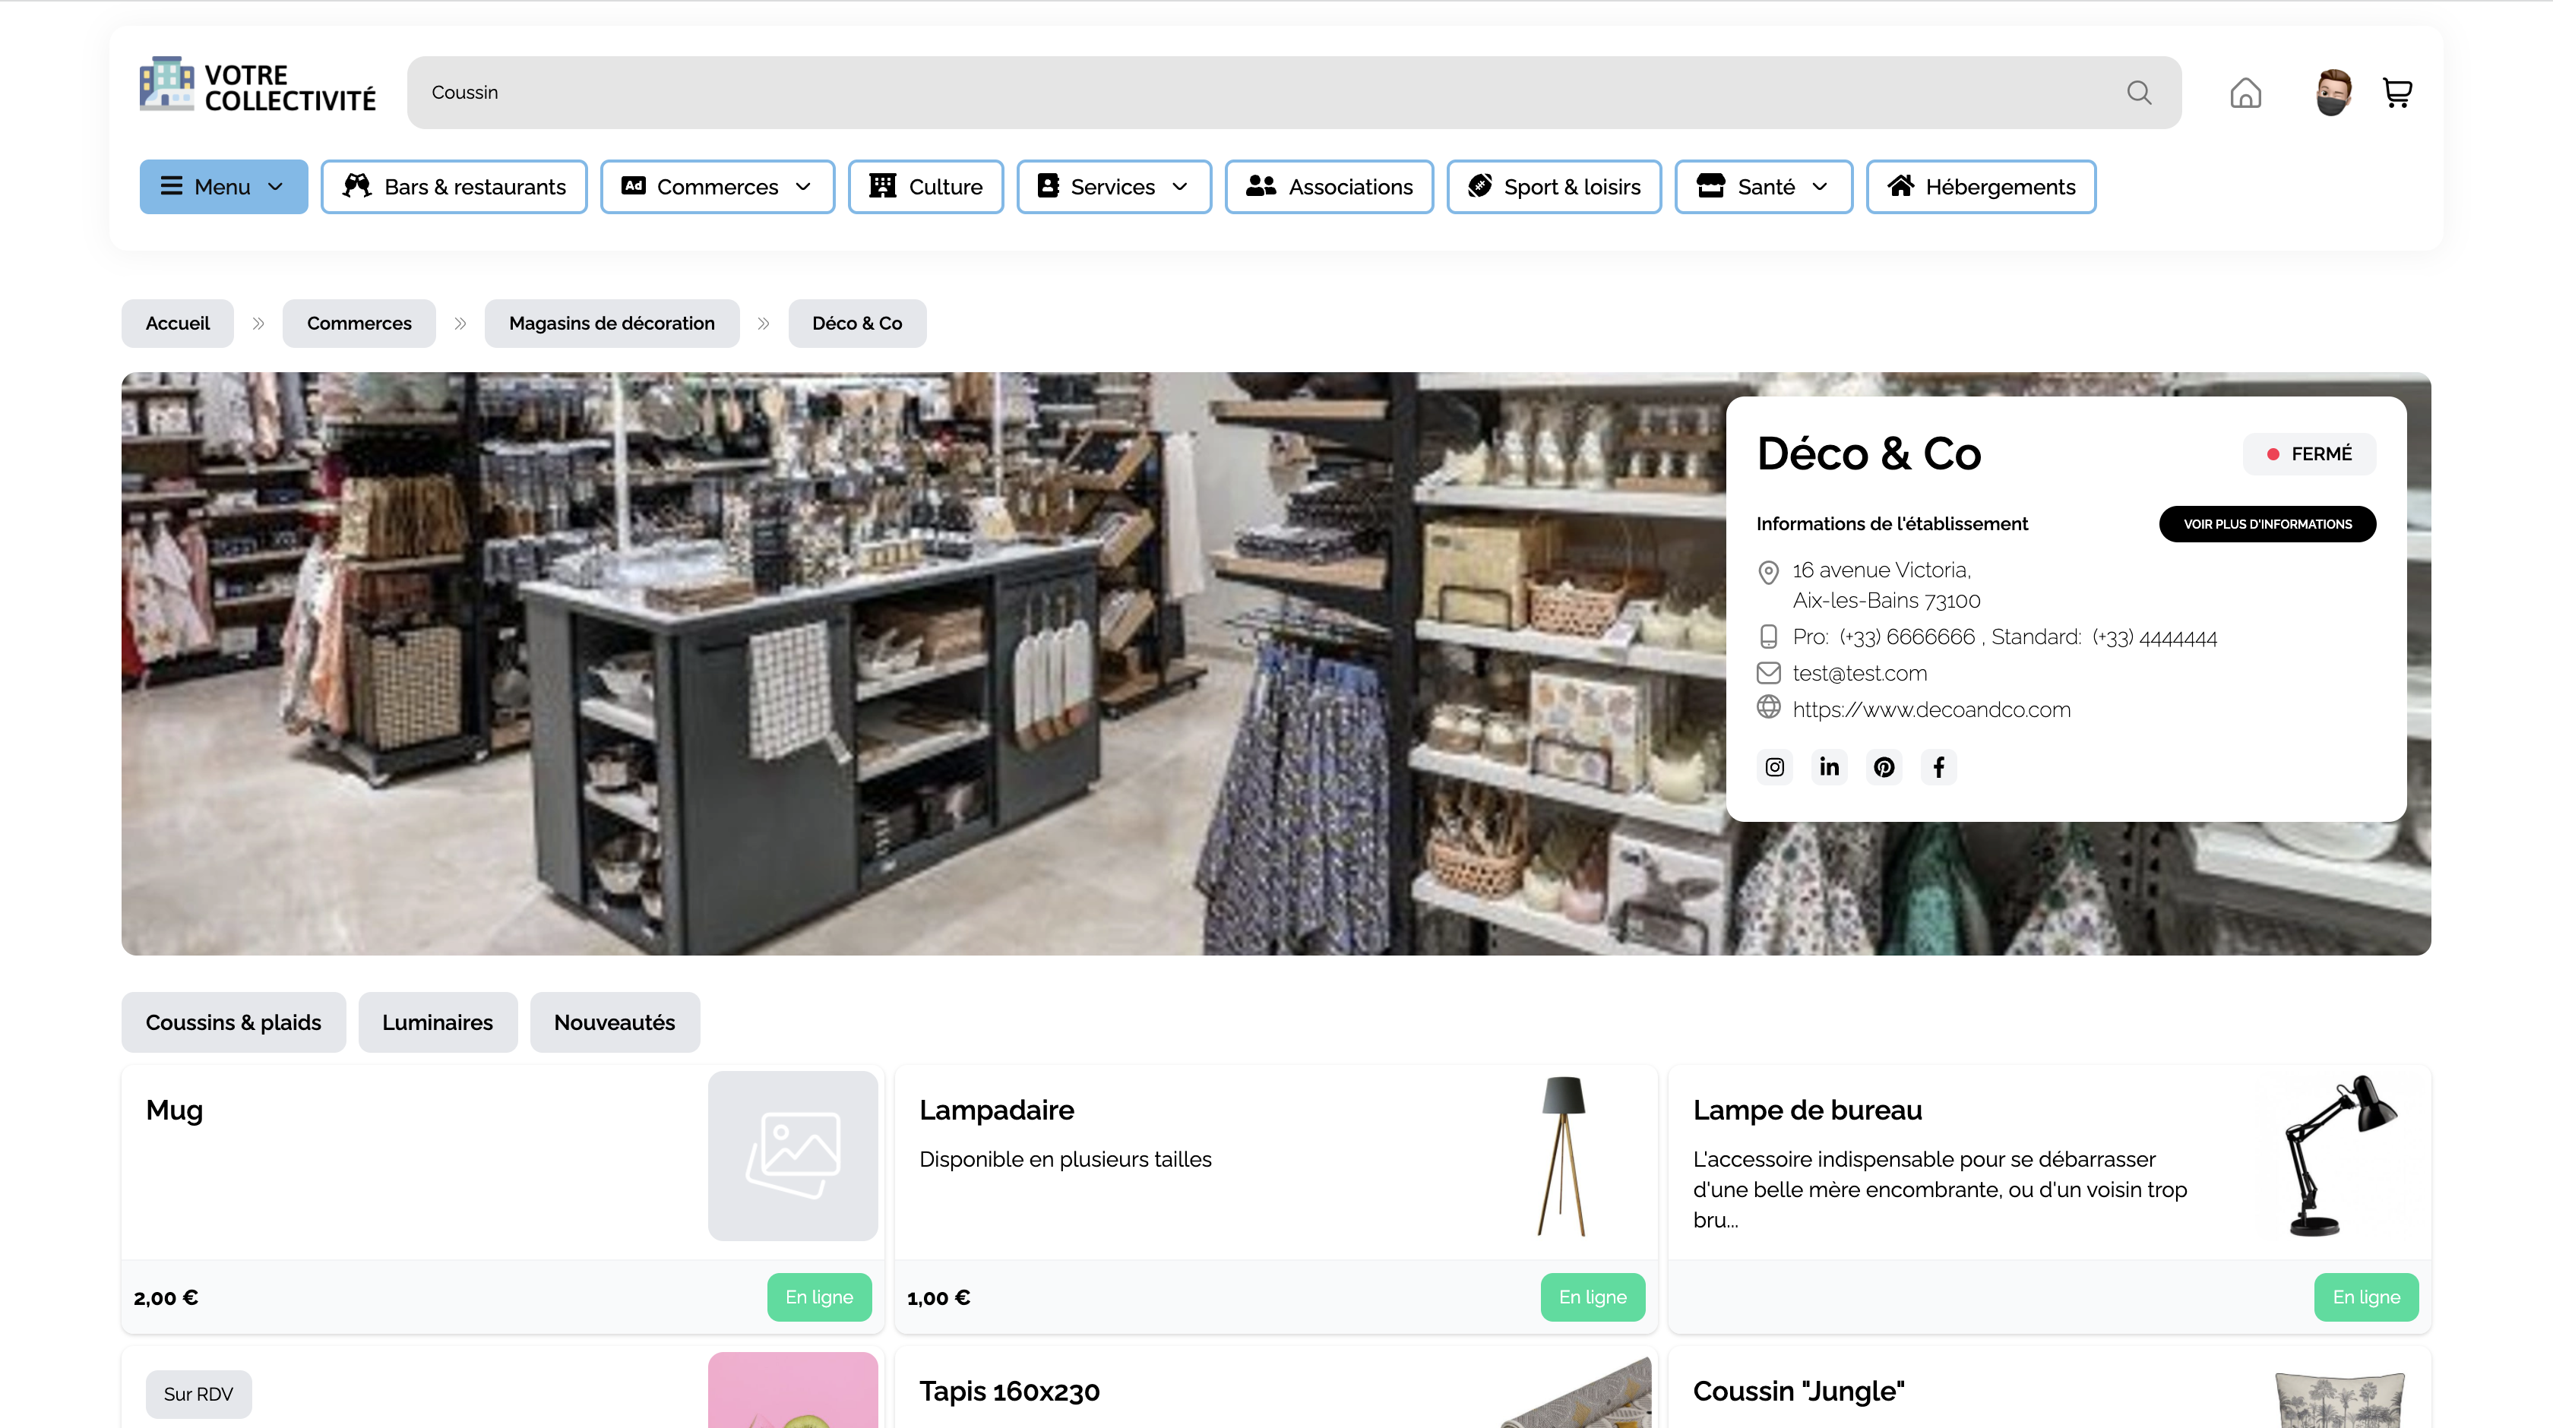Screen dimensions: 2553x1428
Task: Open the Lampe de bureau title
Action: click(1807, 1110)
